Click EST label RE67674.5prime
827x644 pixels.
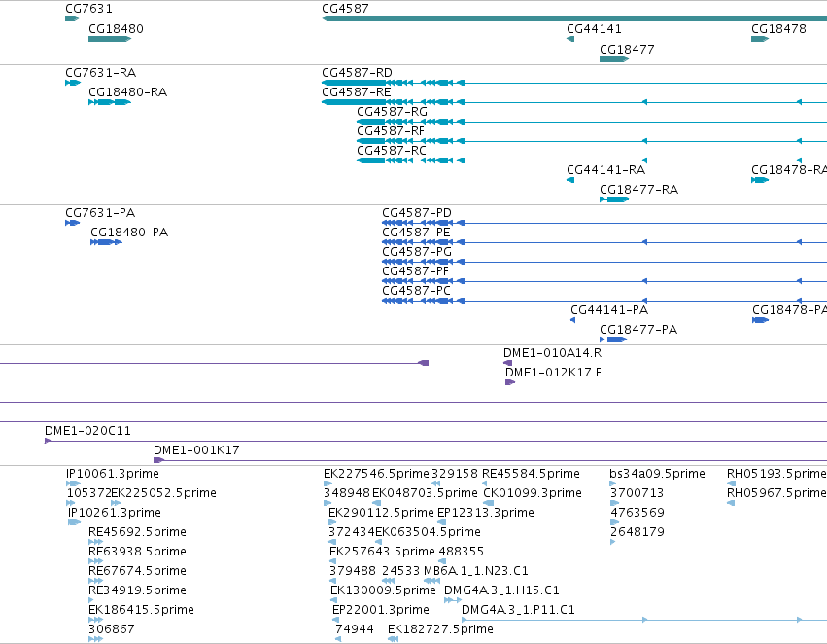pos(137,572)
